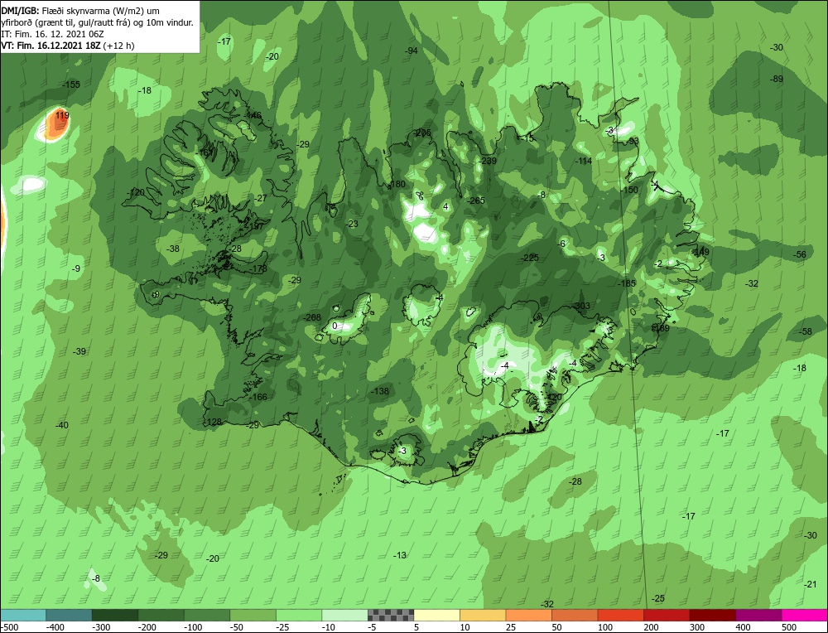Click the '-208' value on the map

(311, 317)
